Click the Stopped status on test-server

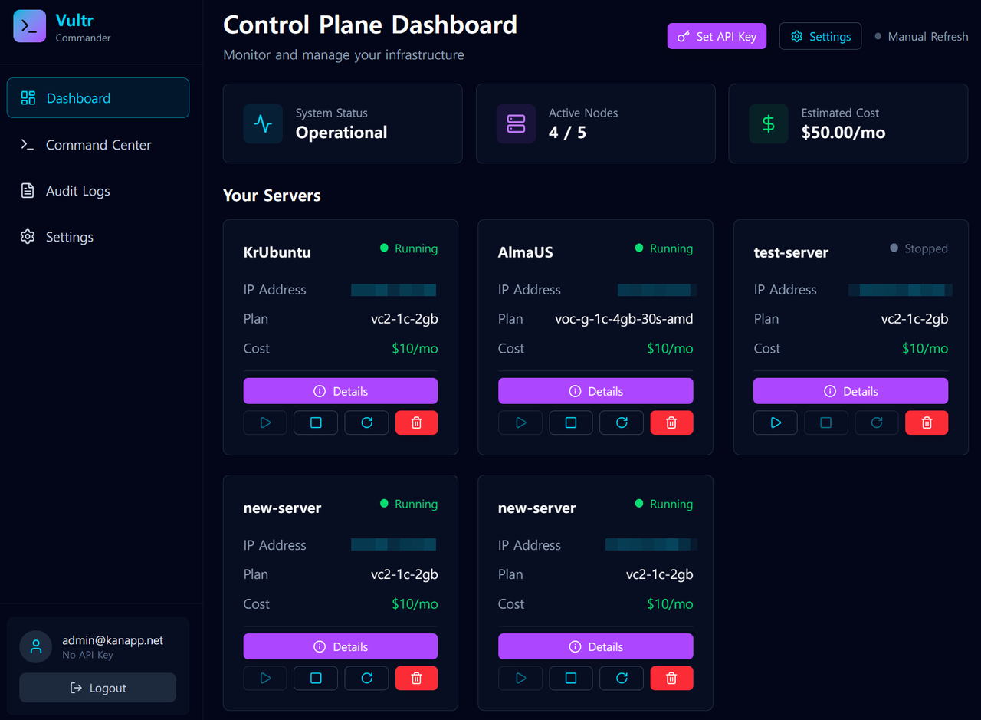pos(919,248)
